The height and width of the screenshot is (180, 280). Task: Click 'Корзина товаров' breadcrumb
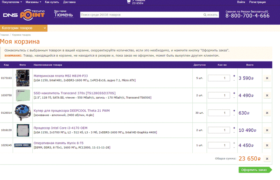coord(22,35)
